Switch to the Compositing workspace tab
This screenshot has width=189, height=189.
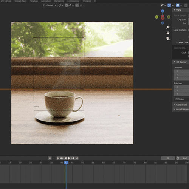point(73,1)
